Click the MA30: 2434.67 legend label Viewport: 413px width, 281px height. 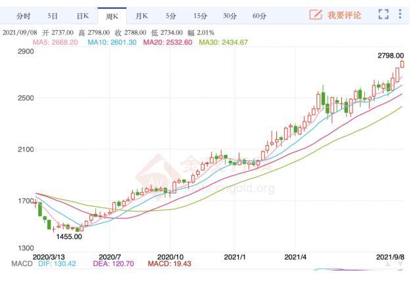coord(224,42)
